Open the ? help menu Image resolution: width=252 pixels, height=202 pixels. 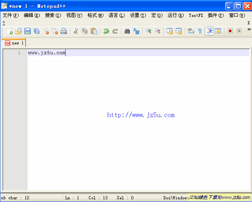[4, 23]
